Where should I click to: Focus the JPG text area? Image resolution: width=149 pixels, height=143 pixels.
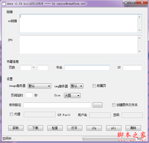point(79,45)
